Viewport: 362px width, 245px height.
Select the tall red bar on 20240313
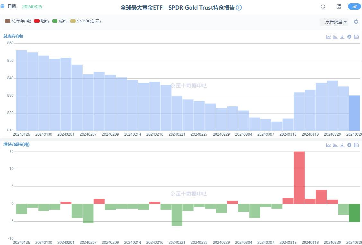click(x=299, y=176)
